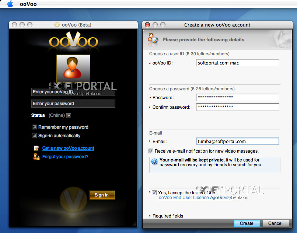This screenshot has height=233, width=297.
Task: Click the ooVoo ID input field
Action: 238,63
